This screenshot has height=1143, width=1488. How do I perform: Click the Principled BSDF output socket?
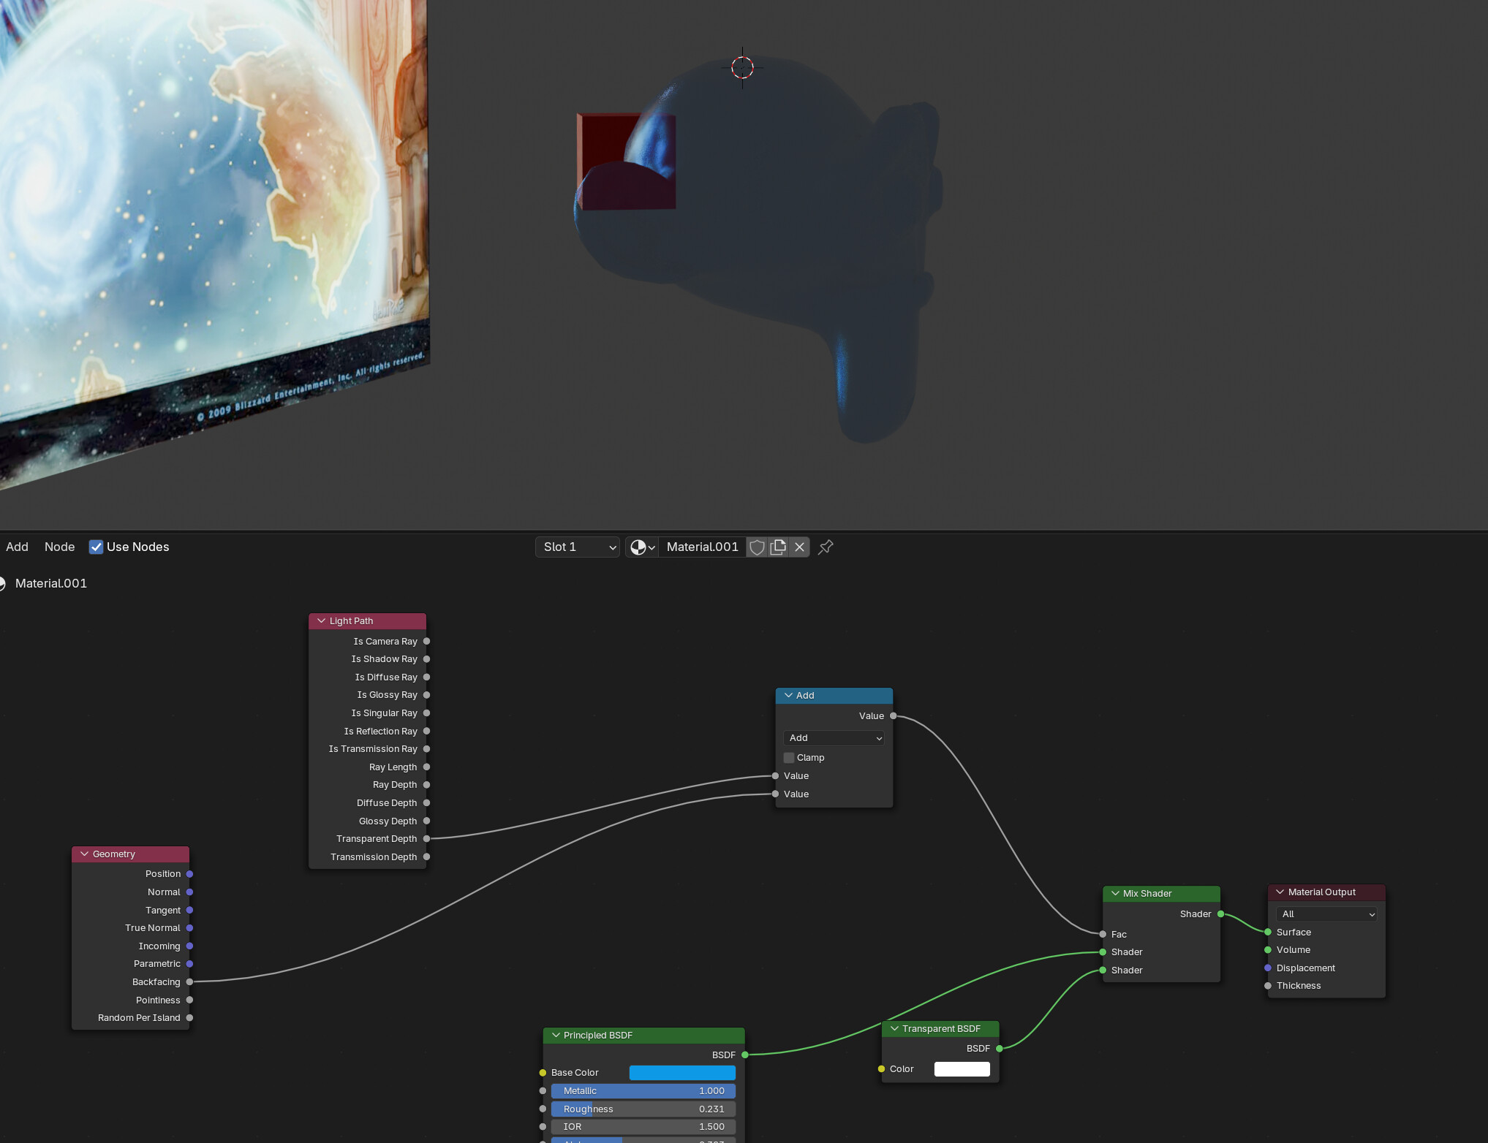[x=745, y=1055]
